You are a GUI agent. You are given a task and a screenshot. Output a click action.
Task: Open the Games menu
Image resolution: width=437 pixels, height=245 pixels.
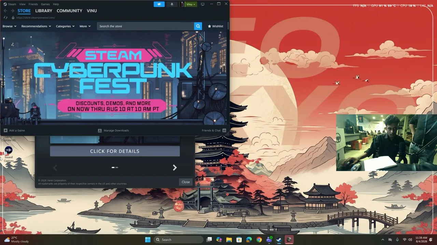coord(45,4)
